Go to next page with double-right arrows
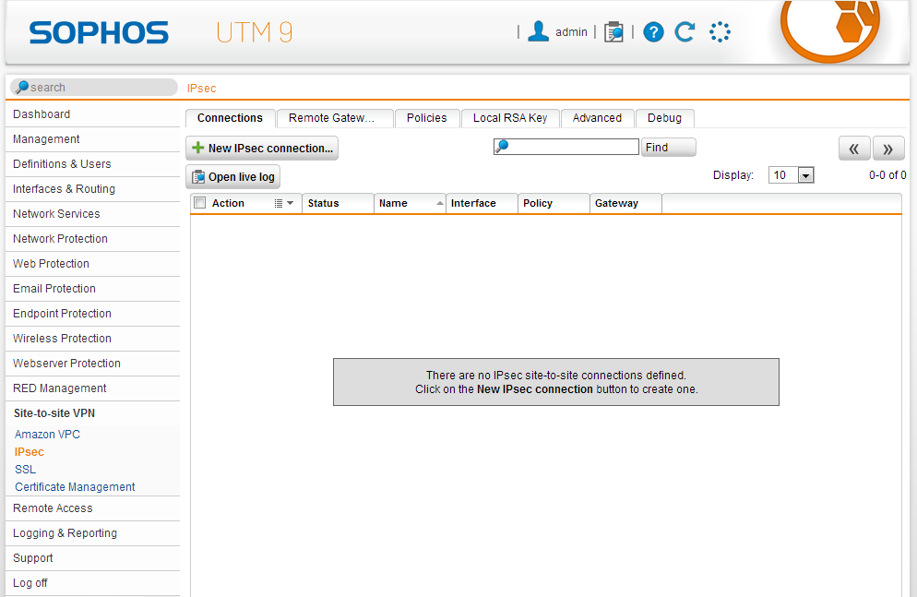The width and height of the screenshot is (917, 597). click(888, 149)
